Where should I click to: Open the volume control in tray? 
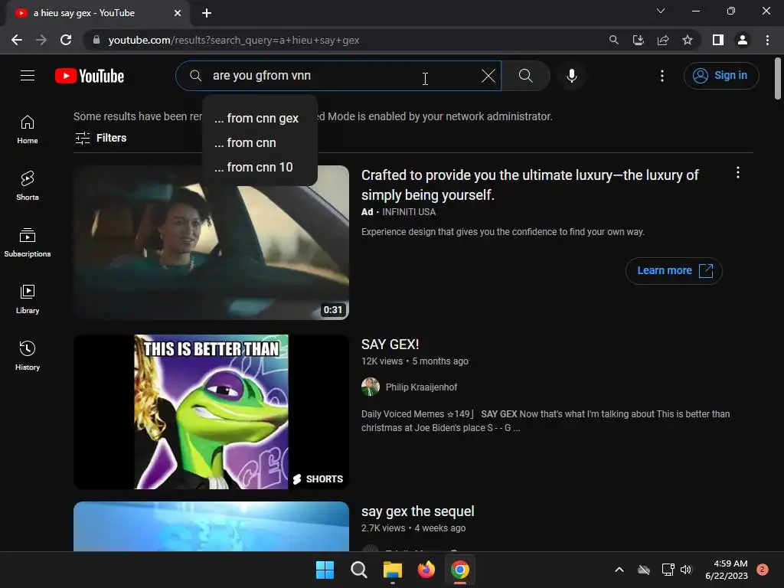coord(686,570)
